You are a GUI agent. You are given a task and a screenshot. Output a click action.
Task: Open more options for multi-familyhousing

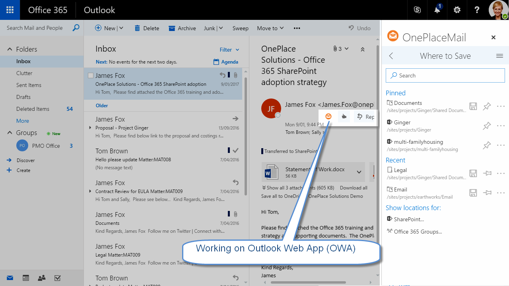(x=501, y=145)
